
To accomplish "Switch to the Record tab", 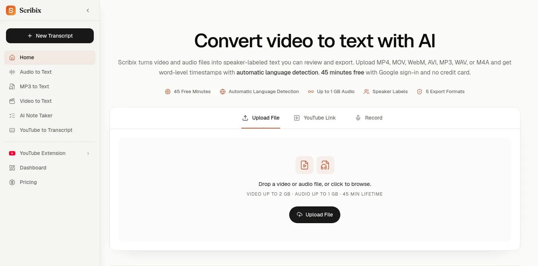I will 369,118.
